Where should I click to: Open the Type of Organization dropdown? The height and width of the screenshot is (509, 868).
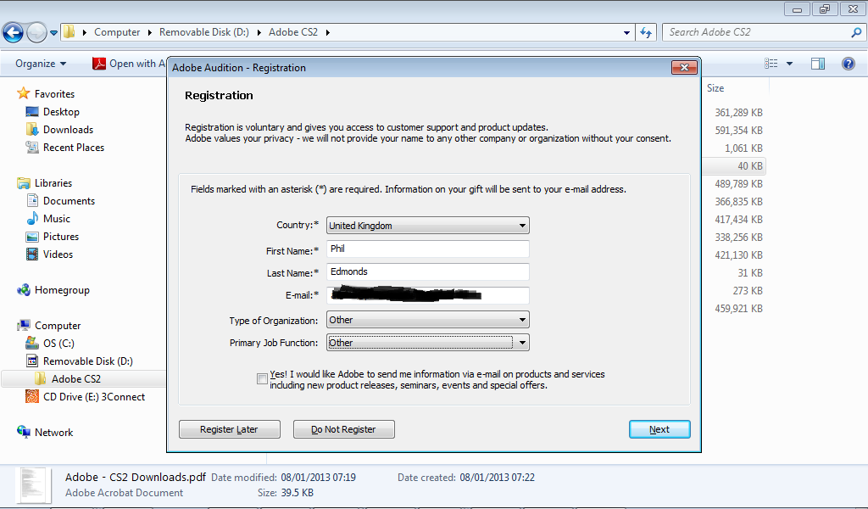428,320
